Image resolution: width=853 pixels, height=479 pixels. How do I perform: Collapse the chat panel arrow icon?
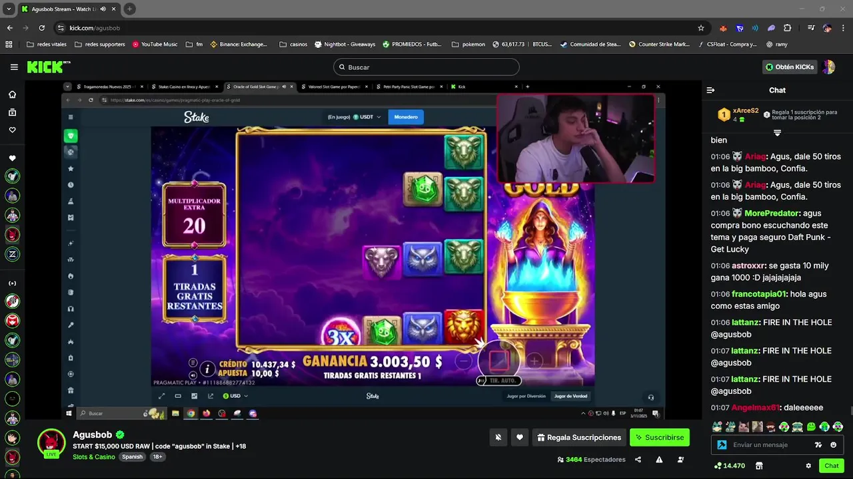tap(710, 90)
